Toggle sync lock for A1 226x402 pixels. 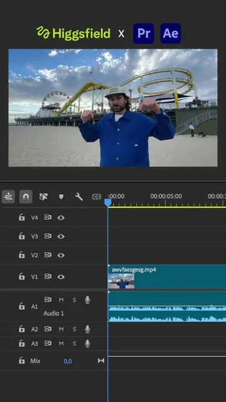pos(48,300)
